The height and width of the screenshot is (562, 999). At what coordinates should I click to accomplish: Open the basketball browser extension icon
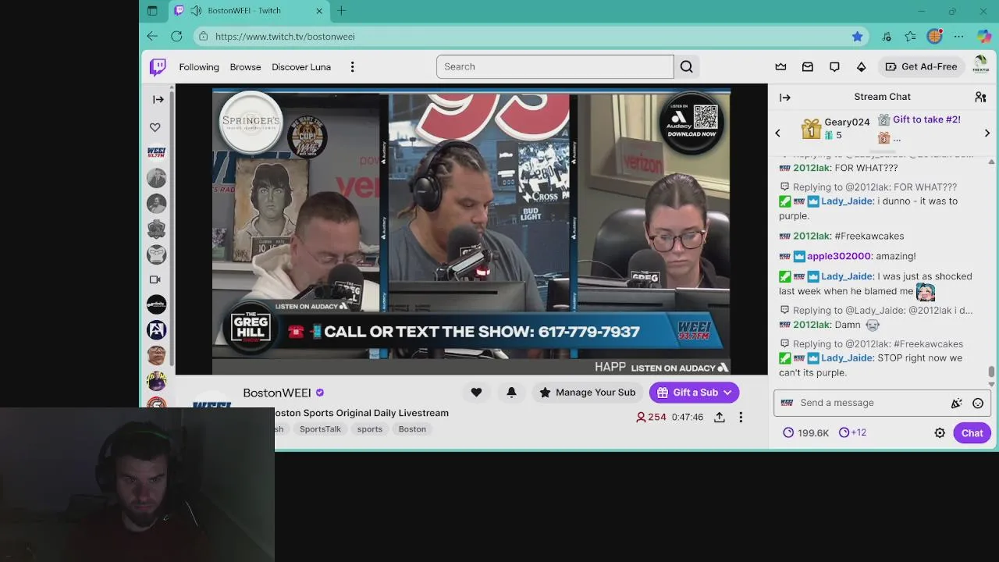click(934, 37)
